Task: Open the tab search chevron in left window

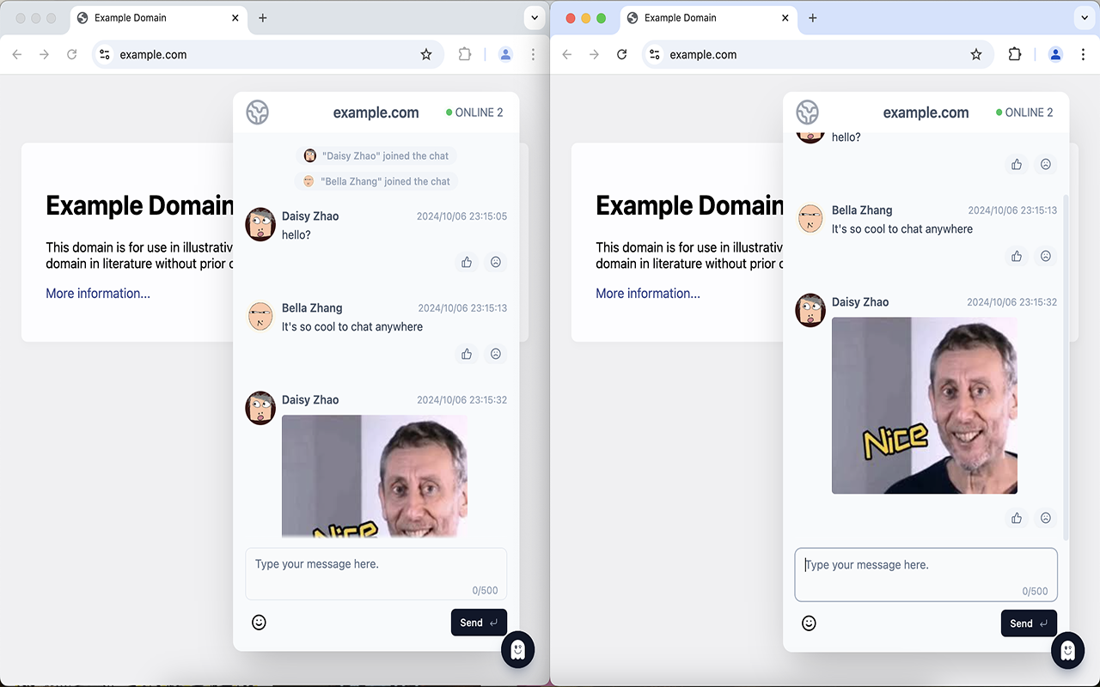Action: (x=534, y=17)
